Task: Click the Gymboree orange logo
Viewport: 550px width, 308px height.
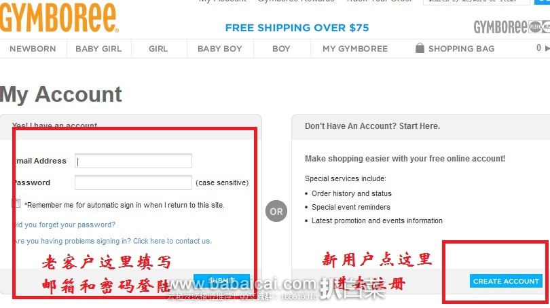Action: (59, 18)
